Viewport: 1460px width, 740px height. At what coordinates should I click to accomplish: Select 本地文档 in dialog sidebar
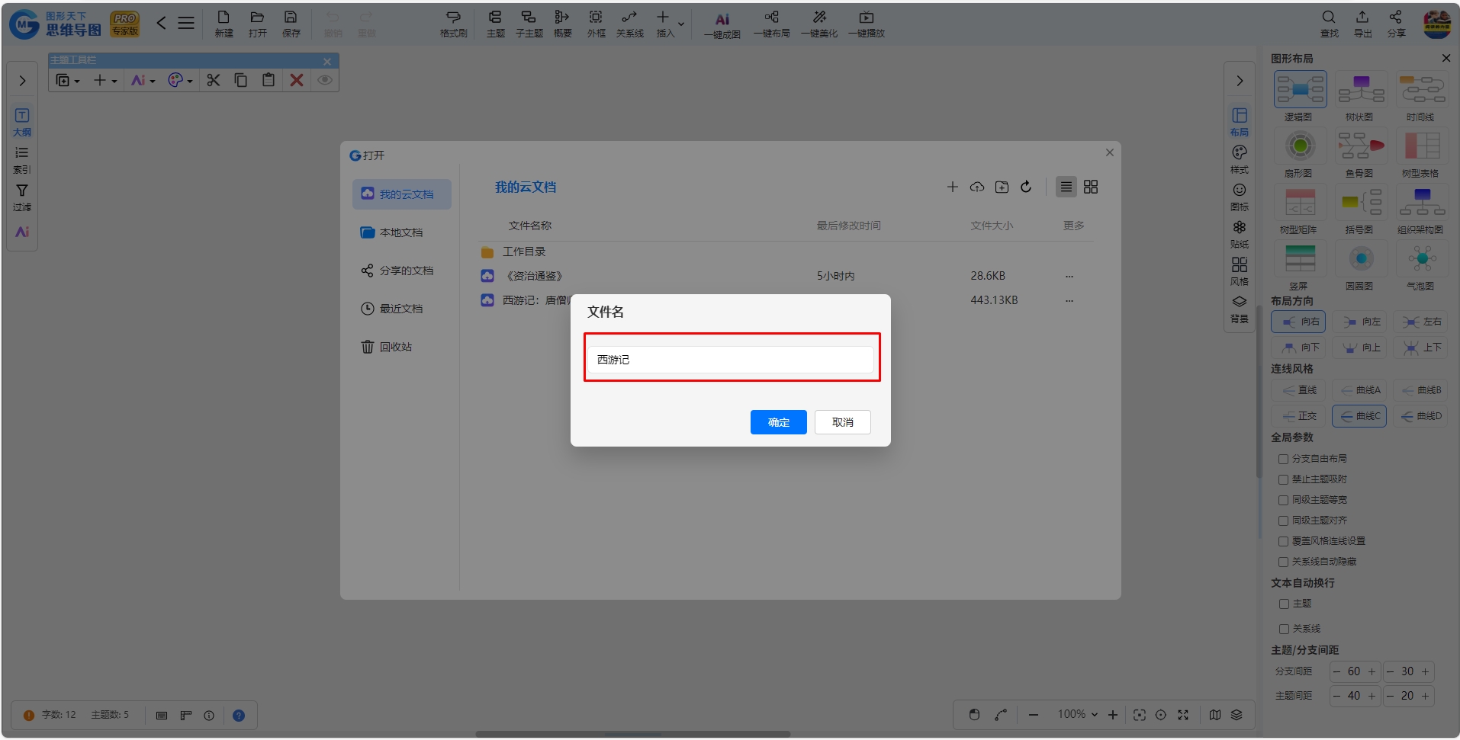pyautogui.click(x=402, y=232)
